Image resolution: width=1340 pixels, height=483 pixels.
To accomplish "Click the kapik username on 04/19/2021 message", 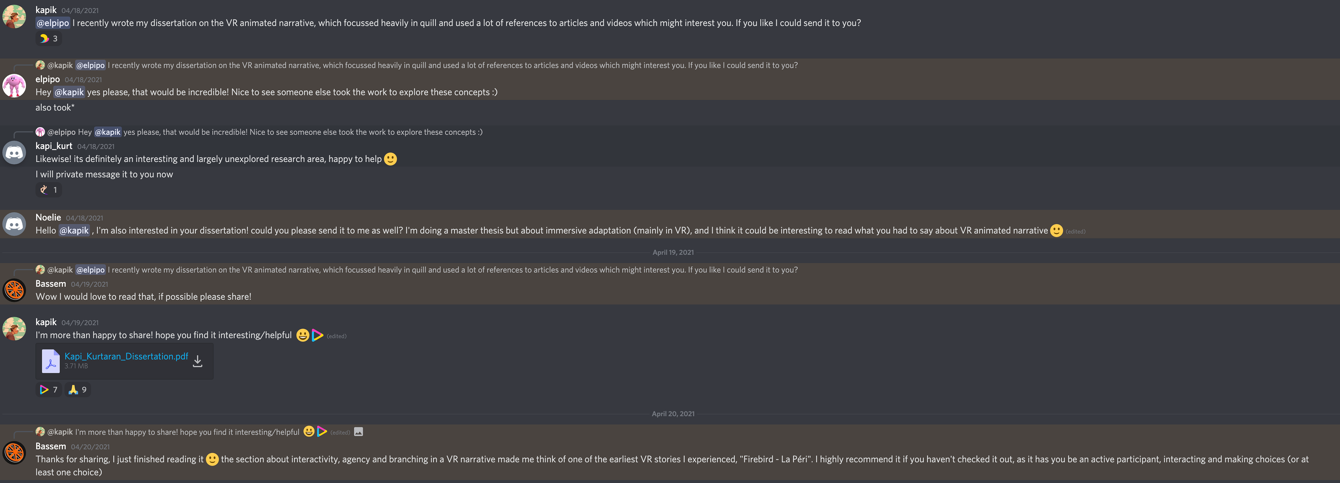I will (46, 322).
